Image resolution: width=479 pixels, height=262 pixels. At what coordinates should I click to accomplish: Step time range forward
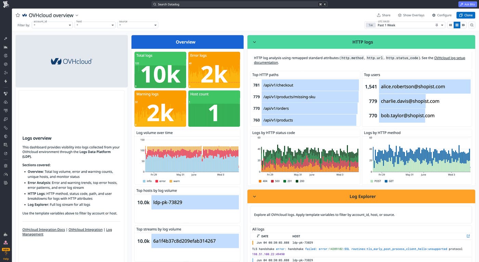click(463, 25)
